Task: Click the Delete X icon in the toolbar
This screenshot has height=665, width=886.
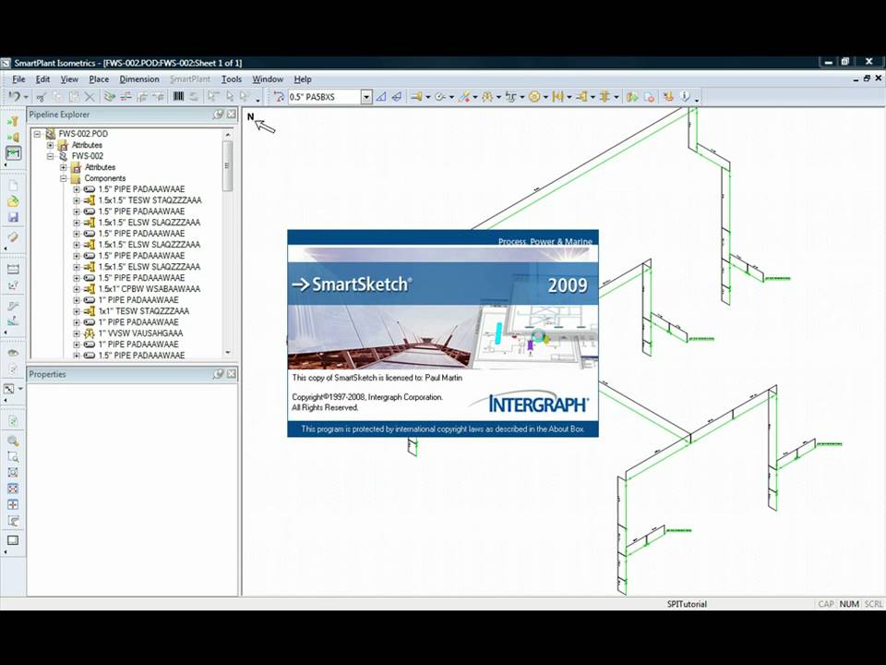Action: tap(90, 97)
